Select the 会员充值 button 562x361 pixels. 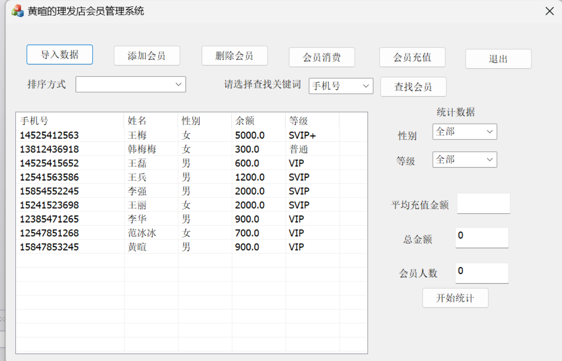pyautogui.click(x=412, y=58)
